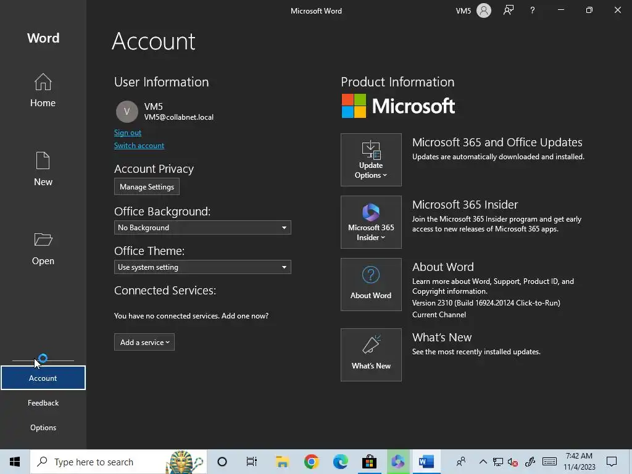Click the Word icon in the taskbar
Screen dimensions: 632x474
point(426,462)
